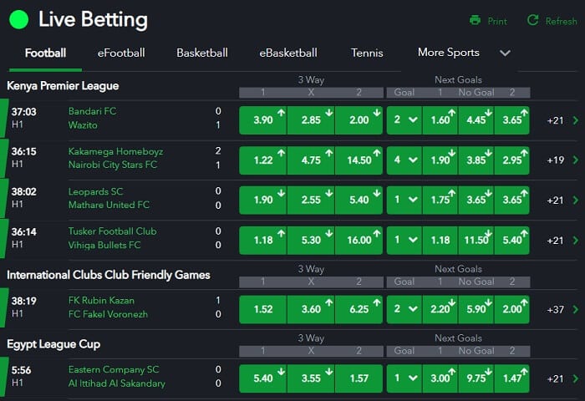The image size is (585, 401).
Task: Click the Refresh circular arrow icon
Action: 533,20
